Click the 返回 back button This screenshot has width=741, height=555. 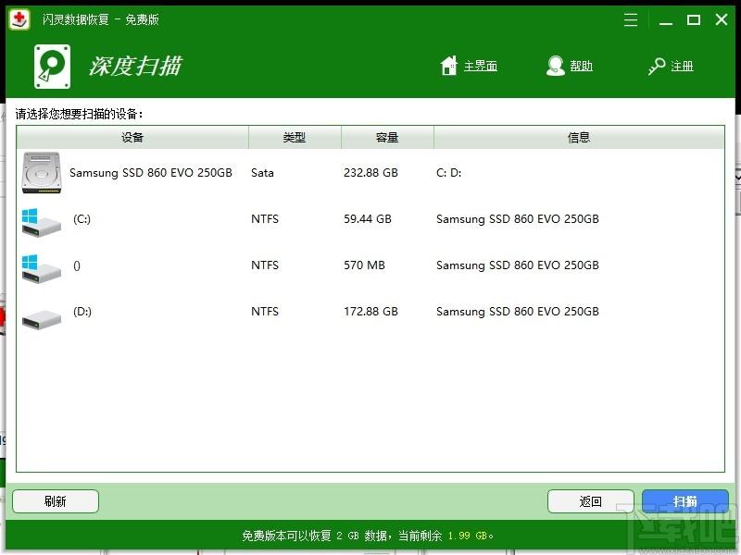click(591, 501)
